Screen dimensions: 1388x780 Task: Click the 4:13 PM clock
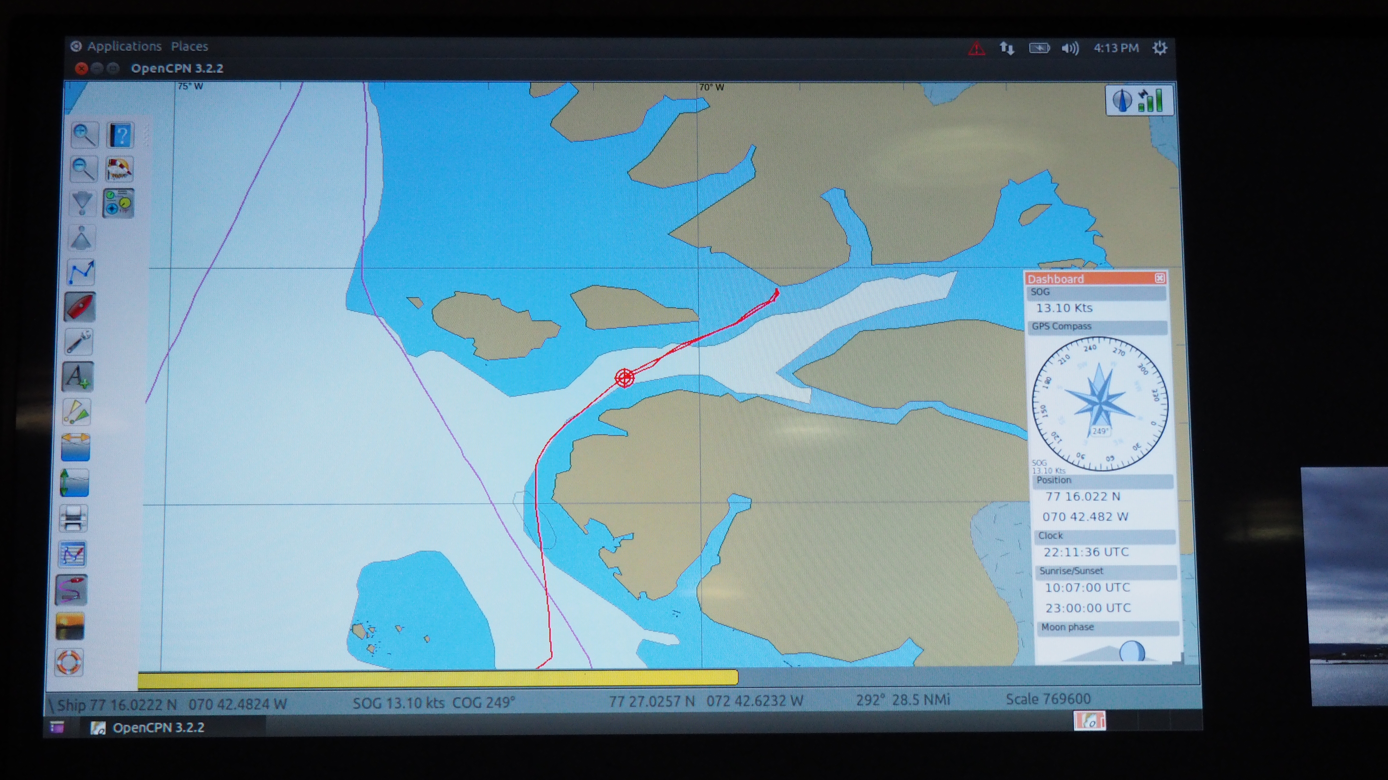[x=1116, y=48]
